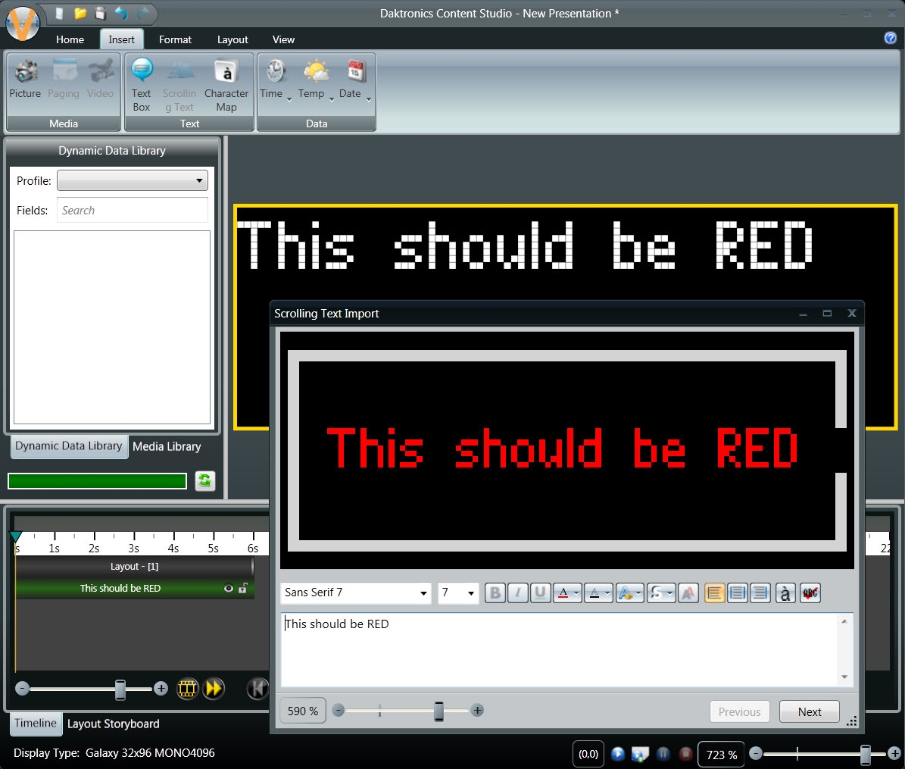Open the Profile dropdown
905x769 pixels.
pos(133,180)
